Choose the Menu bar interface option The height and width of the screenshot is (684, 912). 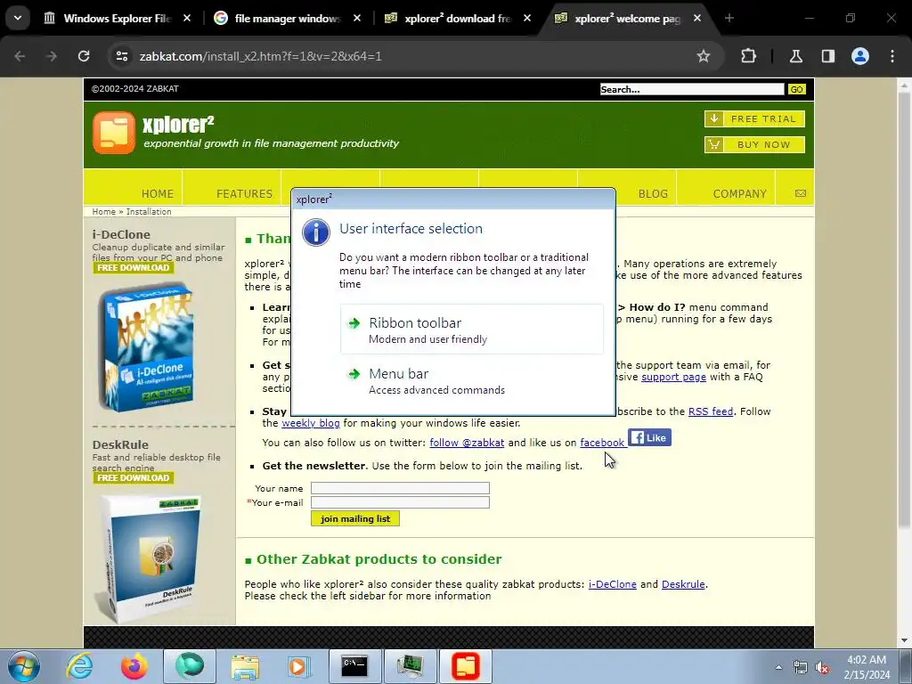(x=472, y=380)
